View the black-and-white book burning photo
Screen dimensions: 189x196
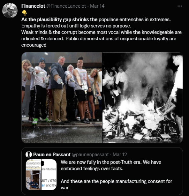tap(142, 98)
